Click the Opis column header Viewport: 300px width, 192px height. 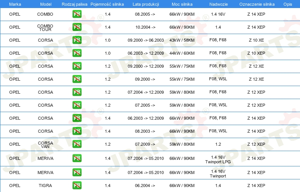click(288, 4)
